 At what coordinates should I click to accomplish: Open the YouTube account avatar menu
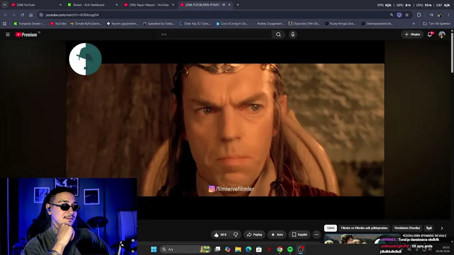442,34
